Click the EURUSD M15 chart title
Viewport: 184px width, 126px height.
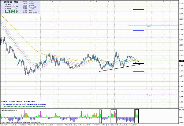pos(11,2)
